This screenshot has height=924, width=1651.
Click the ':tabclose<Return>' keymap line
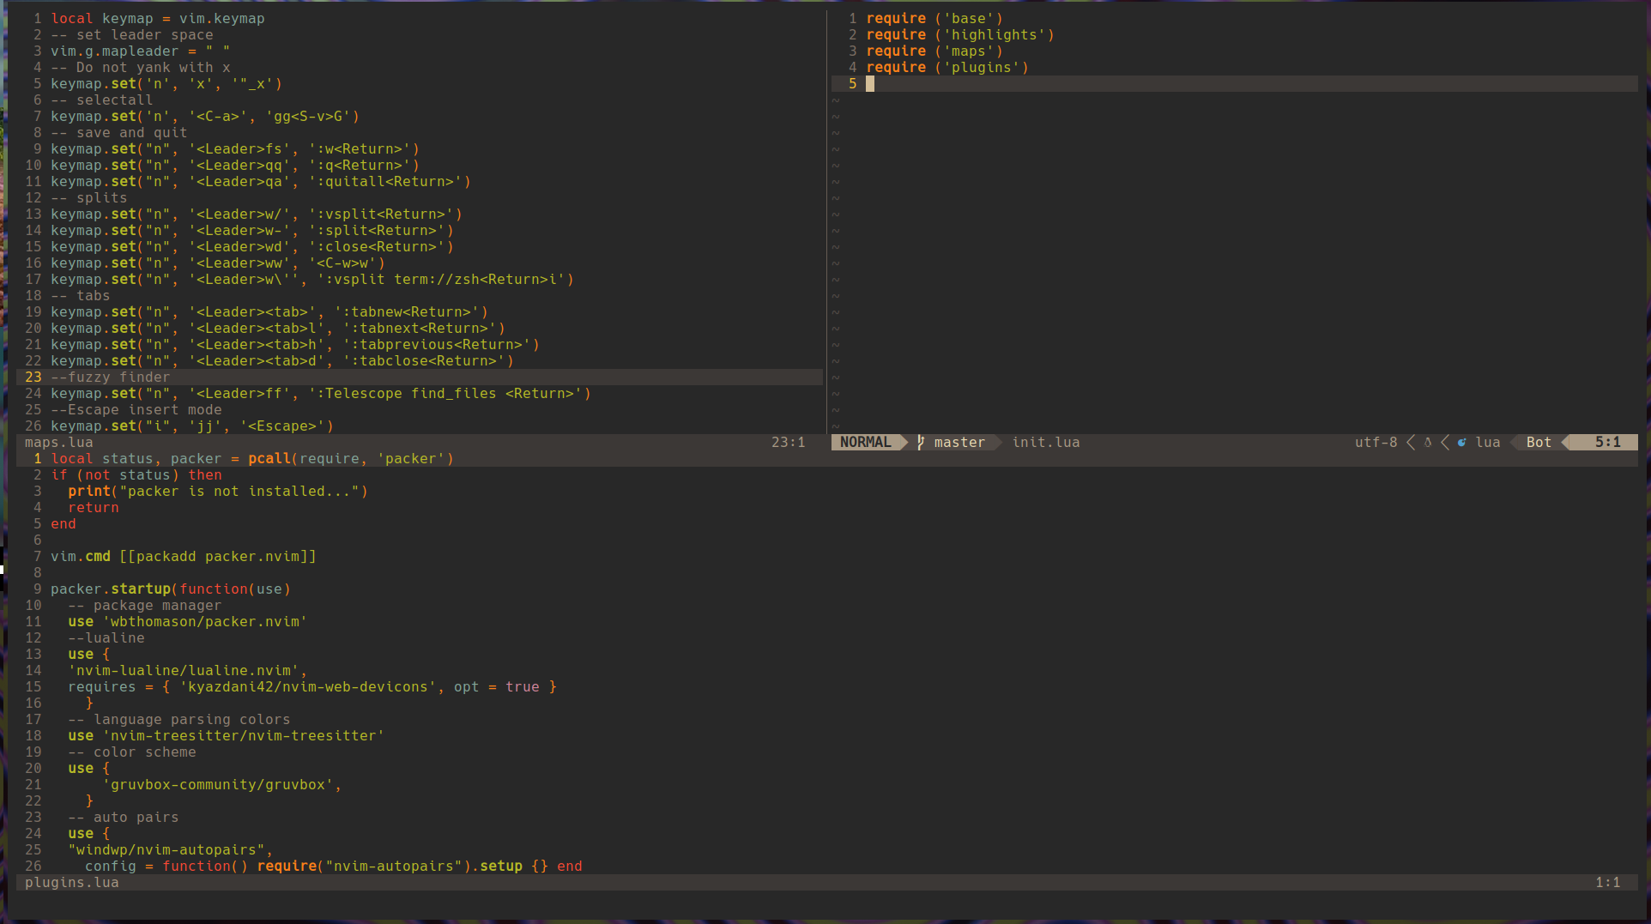(281, 361)
